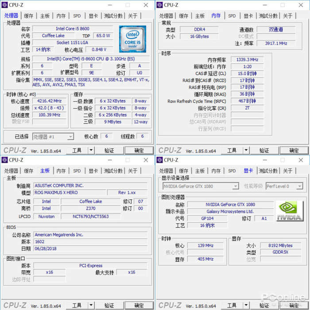This screenshot has width=310, height=310.
Task: Click the NVIDIA logo in the graphics window
Action: (x=290, y=211)
